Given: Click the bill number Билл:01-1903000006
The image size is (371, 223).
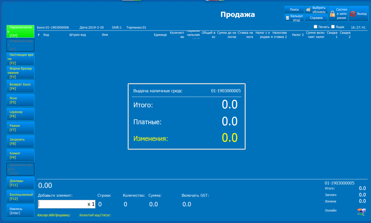Looking at the screenshot, I should click(x=53, y=27).
